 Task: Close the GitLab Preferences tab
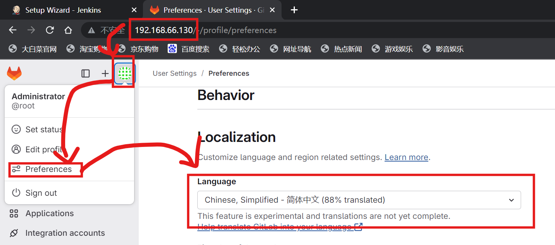coord(272,10)
